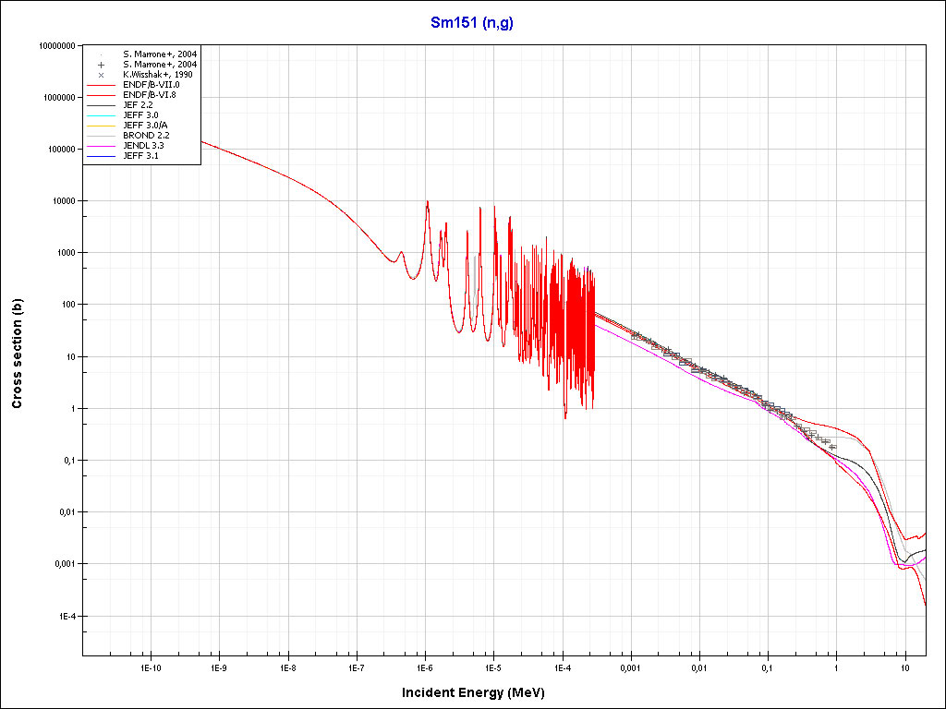The width and height of the screenshot is (946, 709).
Task: Click the 0,01 tick label on y-axis
Action: coord(65,512)
